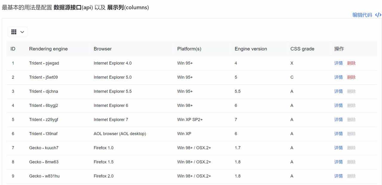Open the column display settings grid icon
This screenshot has height=185, width=382.
pos(13,32)
